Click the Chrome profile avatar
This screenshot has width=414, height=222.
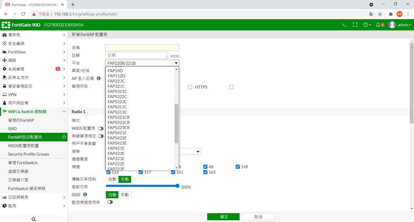(x=399, y=14)
